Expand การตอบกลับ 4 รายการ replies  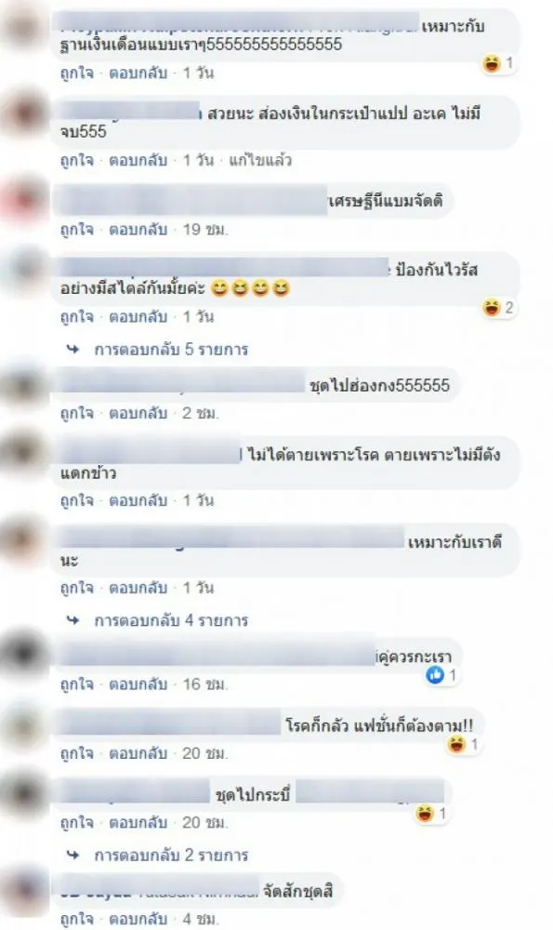pos(171,620)
